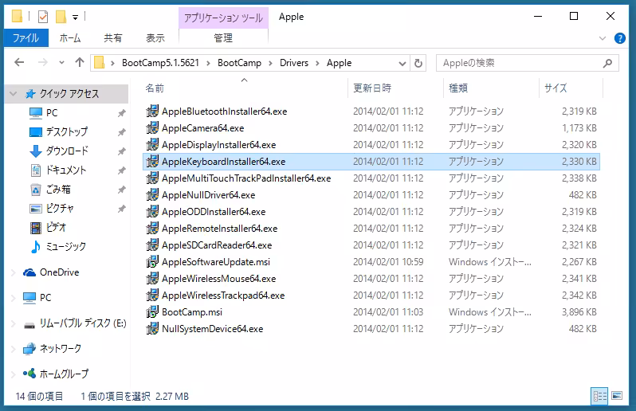Open recent locations dropdown arrow

(x=61, y=62)
